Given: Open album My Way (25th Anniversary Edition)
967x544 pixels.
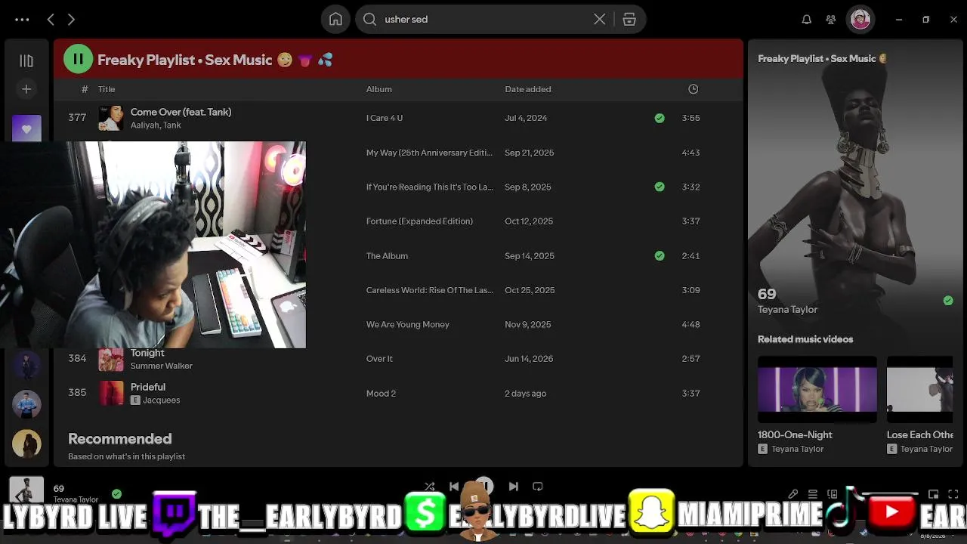Looking at the screenshot, I should click(x=429, y=153).
